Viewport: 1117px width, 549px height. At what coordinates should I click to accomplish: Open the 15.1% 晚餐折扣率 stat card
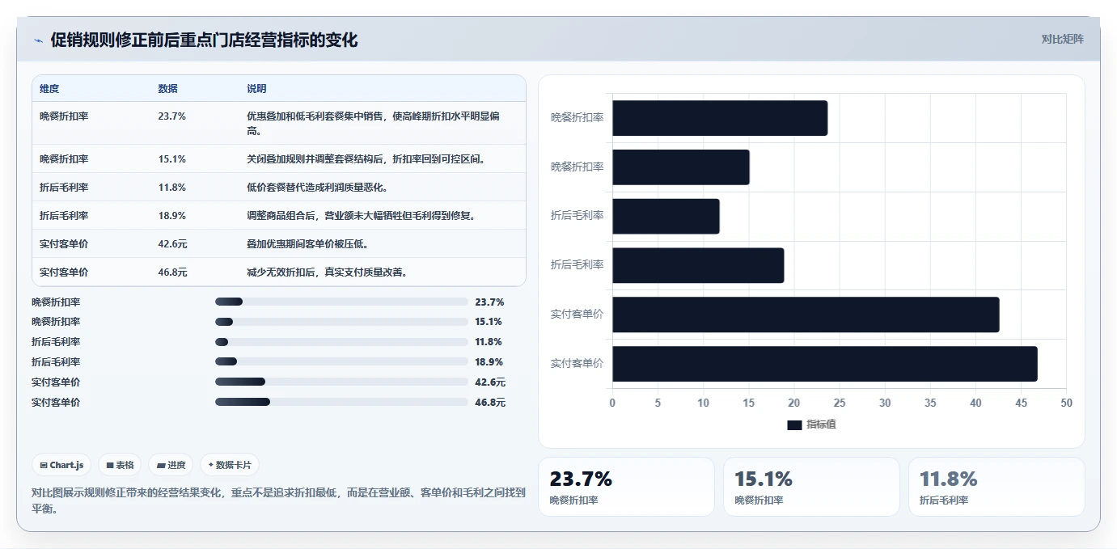[x=811, y=487]
